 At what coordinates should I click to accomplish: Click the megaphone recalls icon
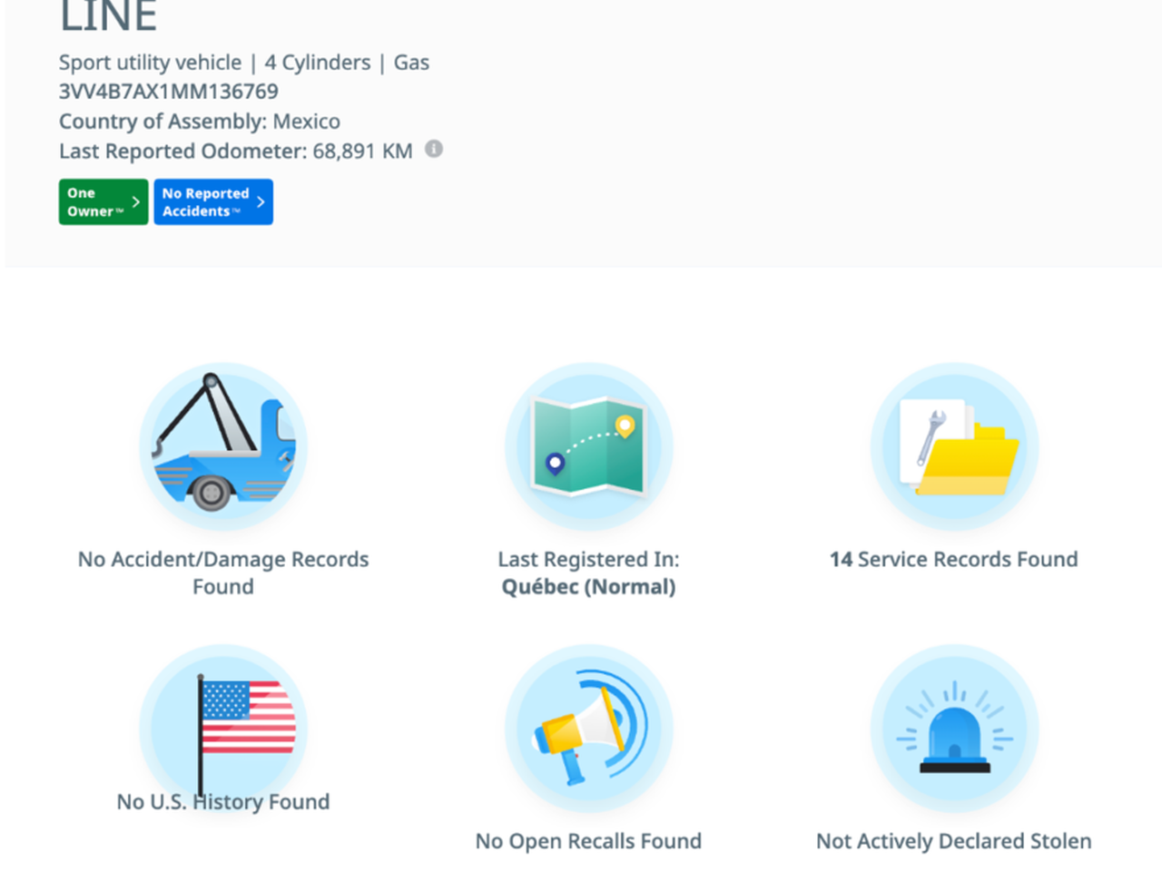[589, 728]
